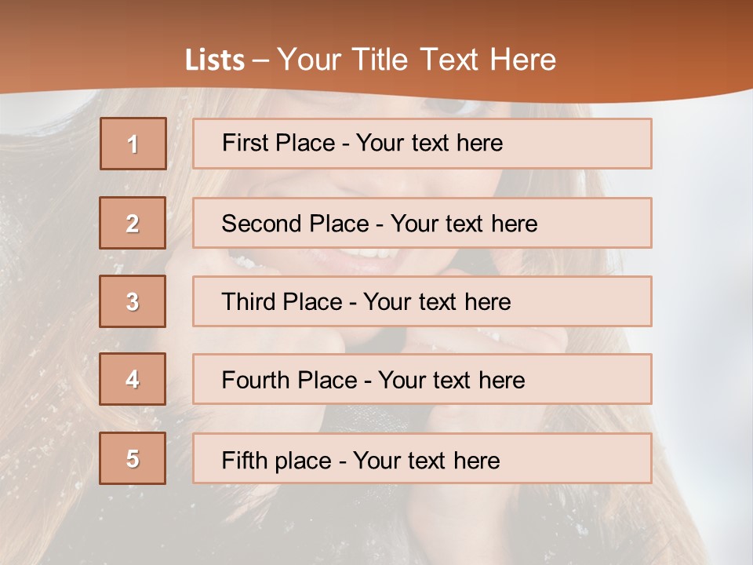753x565 pixels.
Task: Select the number 2 box
Action: pyautogui.click(x=133, y=223)
